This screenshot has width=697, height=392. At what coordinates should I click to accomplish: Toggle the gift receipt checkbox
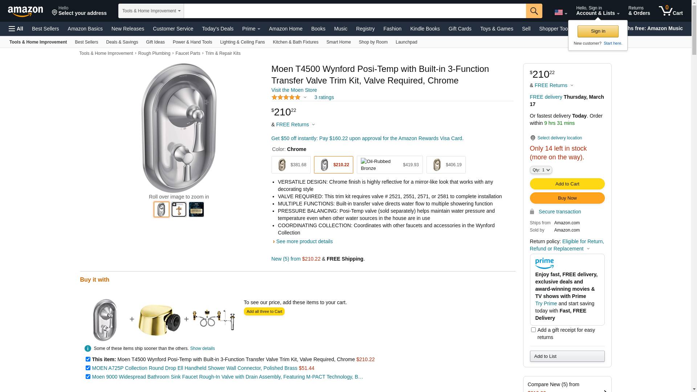click(533, 330)
